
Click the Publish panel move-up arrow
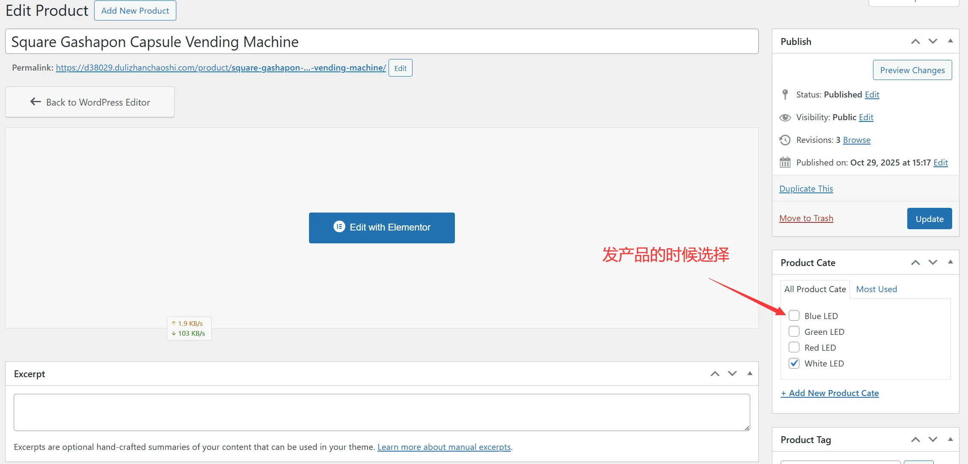(915, 41)
